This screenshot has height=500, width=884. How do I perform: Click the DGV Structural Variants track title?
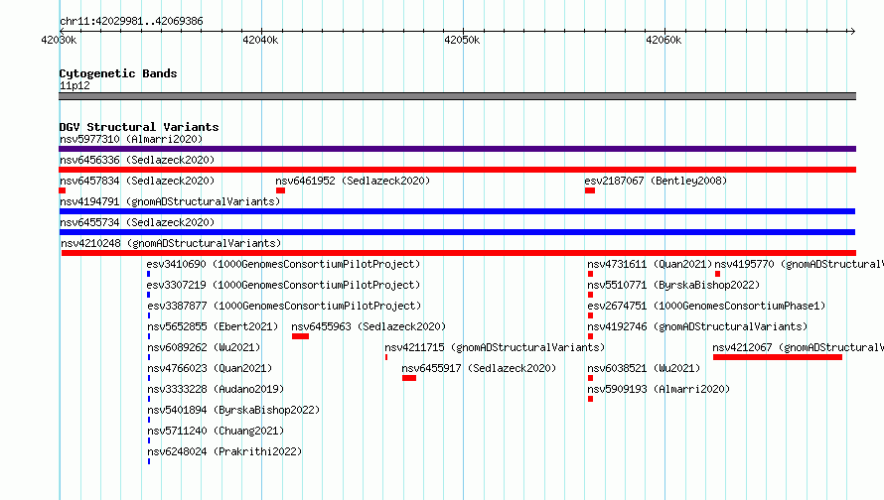click(139, 127)
